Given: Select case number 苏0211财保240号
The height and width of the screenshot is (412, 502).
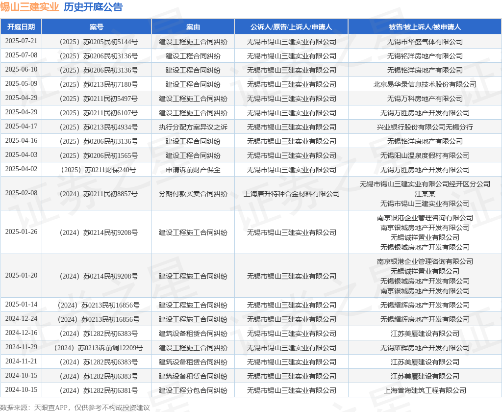Looking at the screenshot, I should pos(99,170).
